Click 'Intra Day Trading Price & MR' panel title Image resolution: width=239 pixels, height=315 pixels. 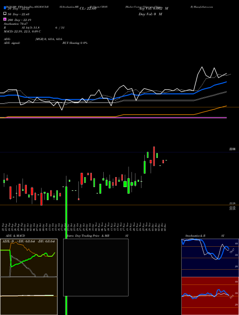coord(88,236)
